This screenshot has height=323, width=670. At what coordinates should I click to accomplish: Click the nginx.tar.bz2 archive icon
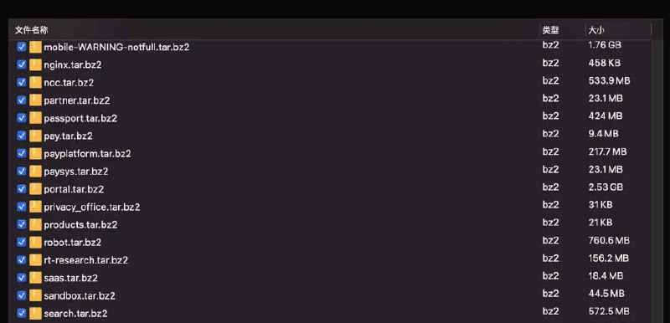click(x=35, y=65)
